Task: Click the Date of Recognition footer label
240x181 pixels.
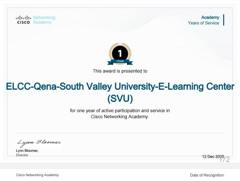Action: coord(207,175)
